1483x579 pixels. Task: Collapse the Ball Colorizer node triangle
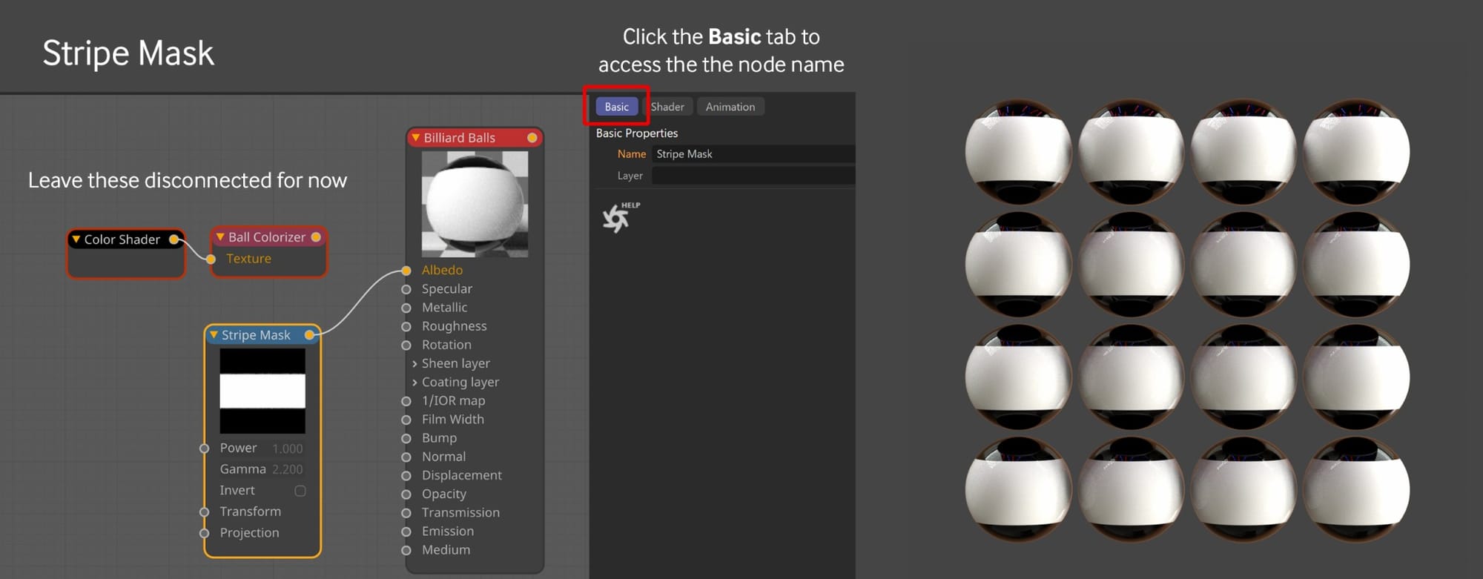coord(220,237)
